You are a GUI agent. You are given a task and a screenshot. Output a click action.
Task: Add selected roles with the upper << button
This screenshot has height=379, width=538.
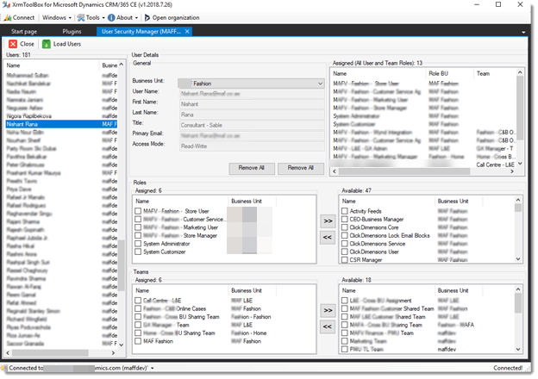click(x=327, y=239)
